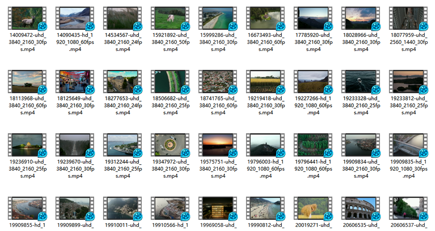Select the 19575751-uhd sunset video icon
Screen dimensions: 435x231
(218, 145)
